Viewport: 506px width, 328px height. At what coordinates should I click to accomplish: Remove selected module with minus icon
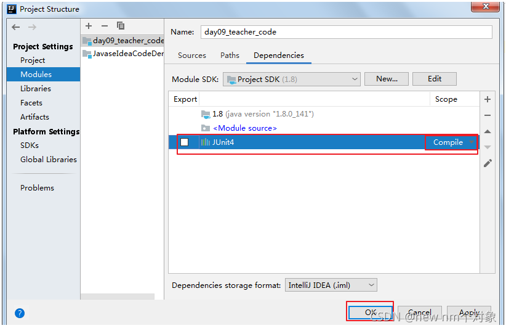click(x=105, y=26)
